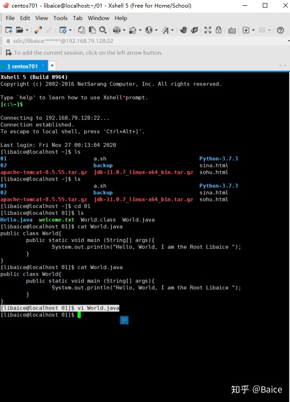Click the greyed-out Layout arrange icon
The width and height of the screenshot is (290, 402).
[x=262, y=30]
